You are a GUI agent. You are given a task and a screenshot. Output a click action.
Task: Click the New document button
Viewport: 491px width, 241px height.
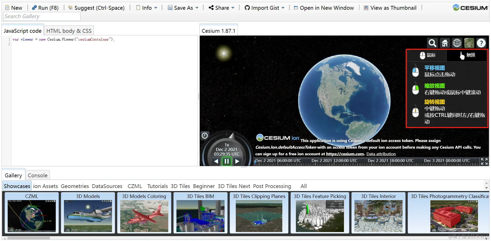click(14, 8)
